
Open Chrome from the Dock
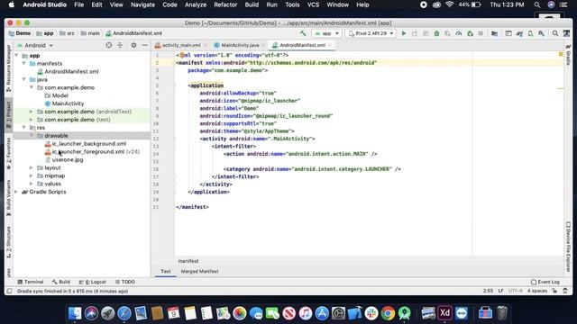click(388, 313)
